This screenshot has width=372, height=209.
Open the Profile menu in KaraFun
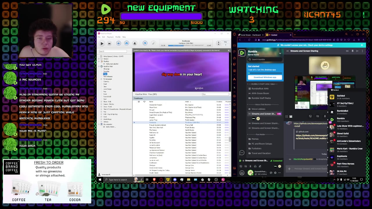[118, 37]
